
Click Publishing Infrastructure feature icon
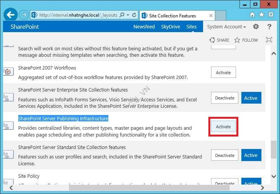[8, 126]
